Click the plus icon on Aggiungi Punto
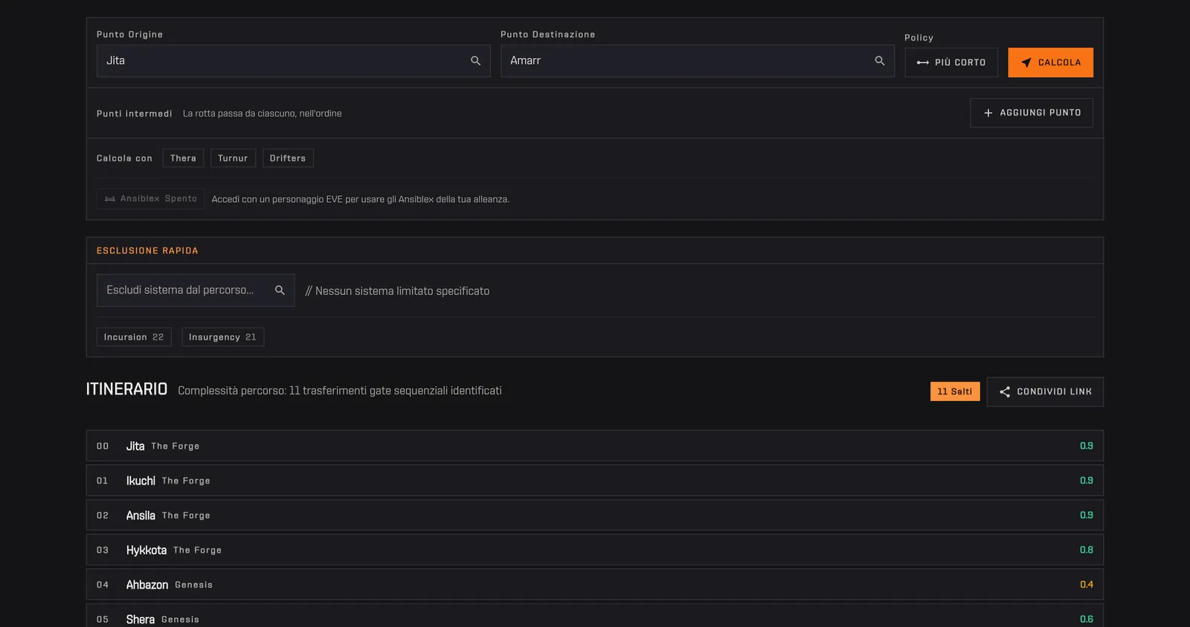 coord(988,113)
